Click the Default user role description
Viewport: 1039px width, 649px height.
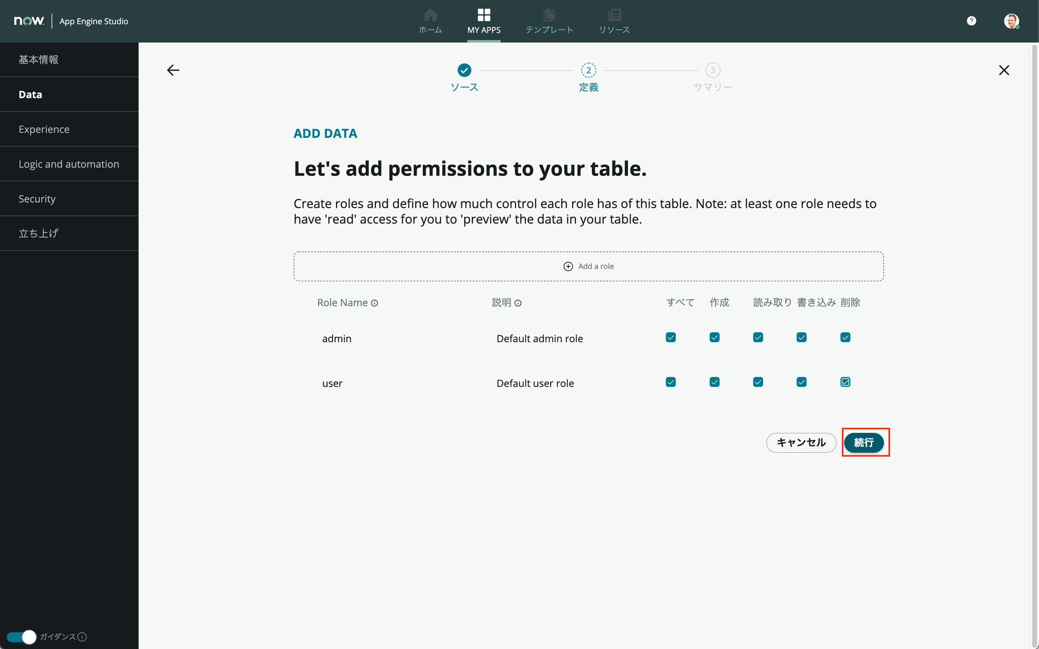(x=535, y=383)
